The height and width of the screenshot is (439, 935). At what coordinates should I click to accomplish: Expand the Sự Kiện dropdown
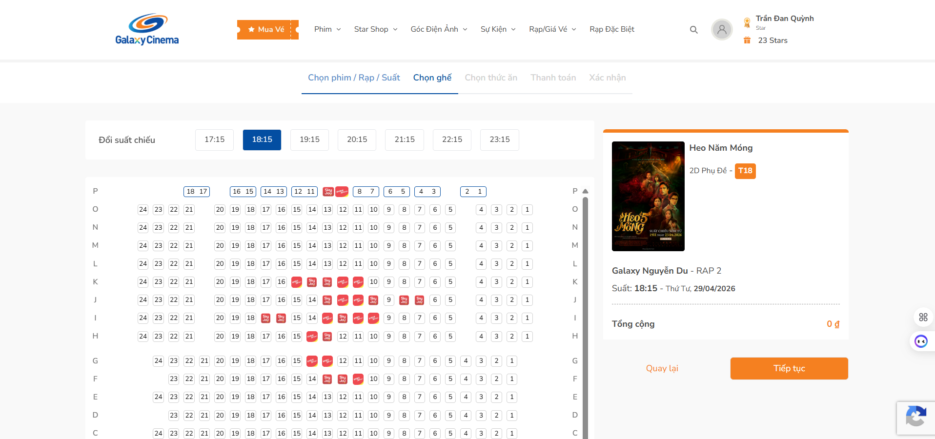[498, 29]
